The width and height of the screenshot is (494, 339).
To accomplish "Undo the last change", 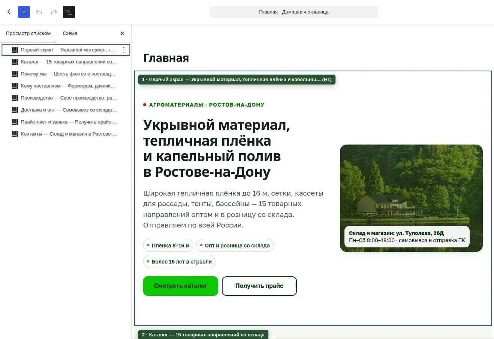I will click(39, 12).
